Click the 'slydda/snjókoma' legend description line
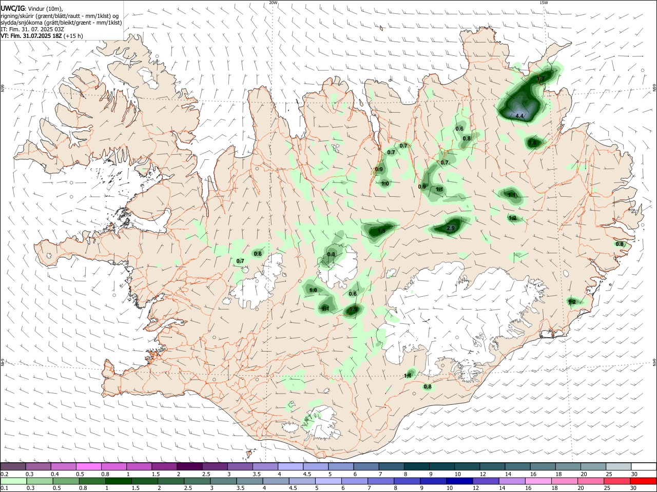The height and width of the screenshot is (492, 657). pyautogui.click(x=61, y=23)
